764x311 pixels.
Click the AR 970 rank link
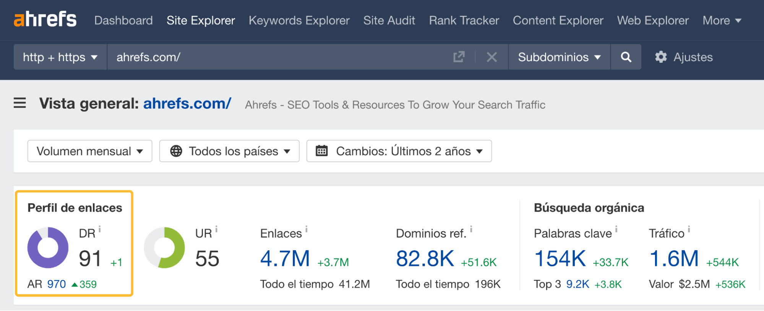57,284
